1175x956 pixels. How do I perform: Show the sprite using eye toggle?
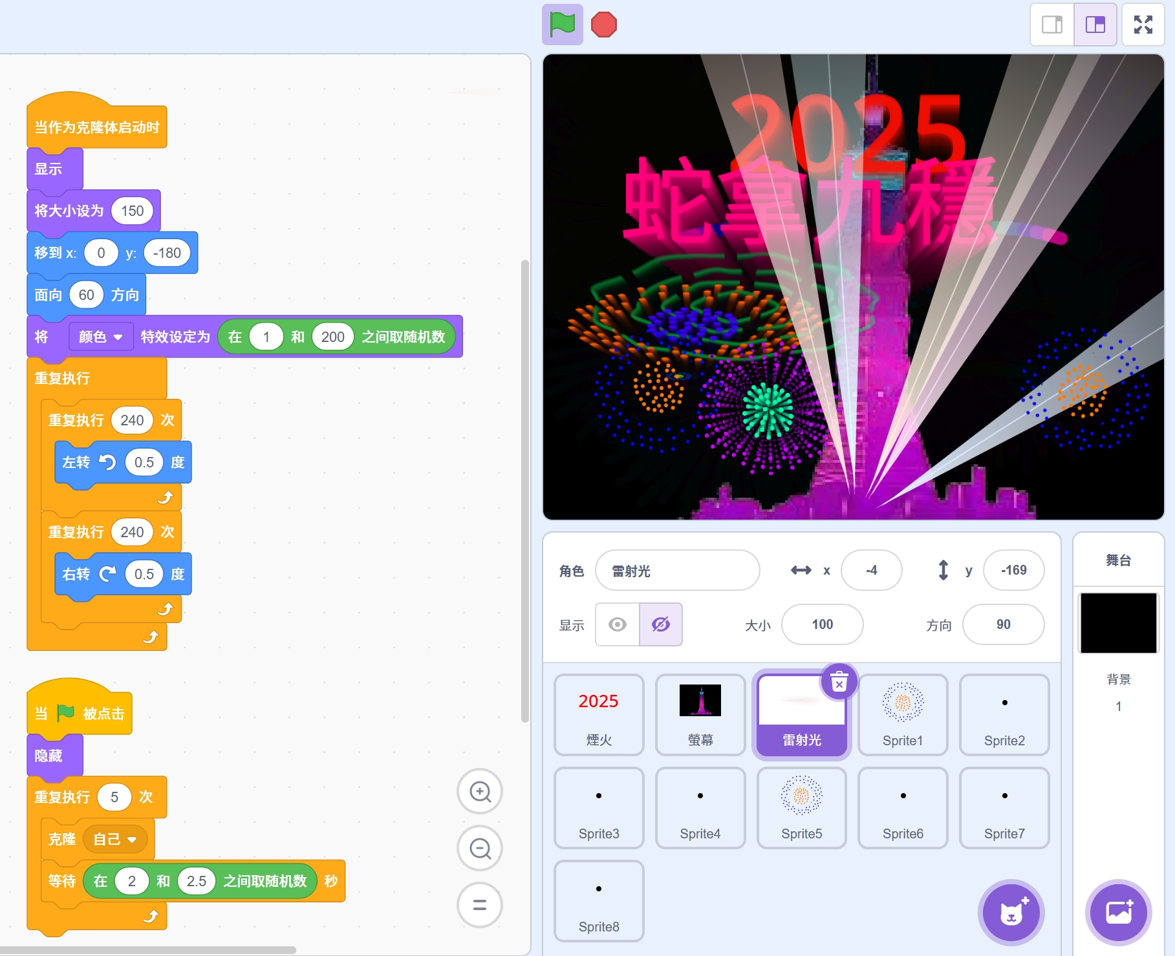click(618, 624)
